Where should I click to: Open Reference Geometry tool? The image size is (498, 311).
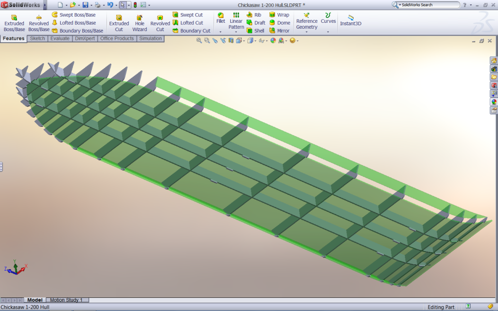307,20
